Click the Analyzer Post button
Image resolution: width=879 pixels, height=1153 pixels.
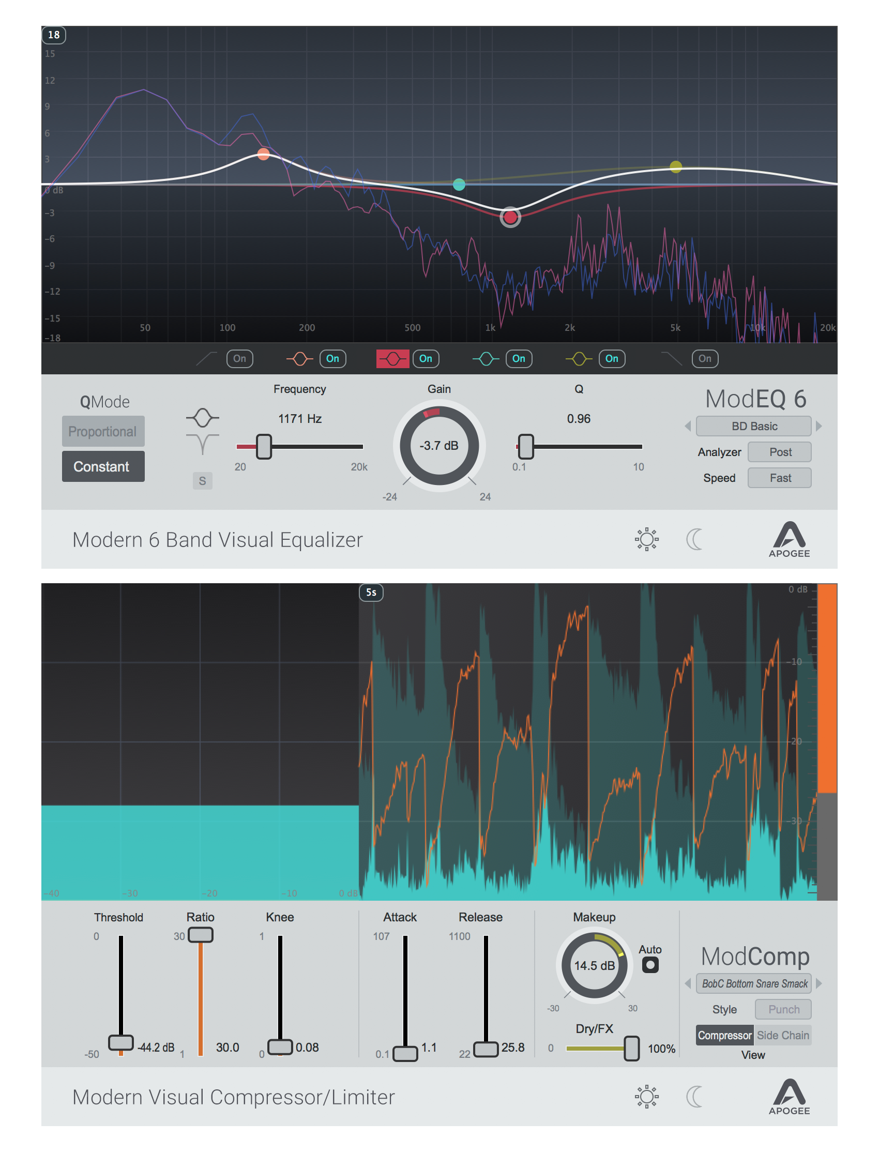[780, 452]
